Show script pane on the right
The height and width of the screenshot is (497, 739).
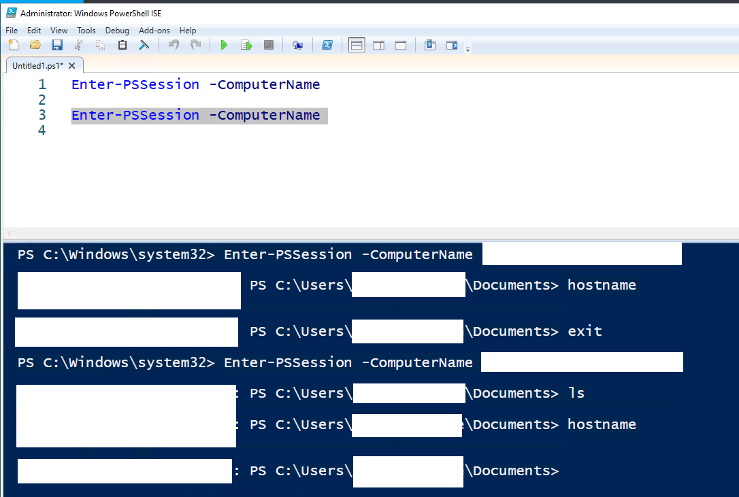pos(378,46)
